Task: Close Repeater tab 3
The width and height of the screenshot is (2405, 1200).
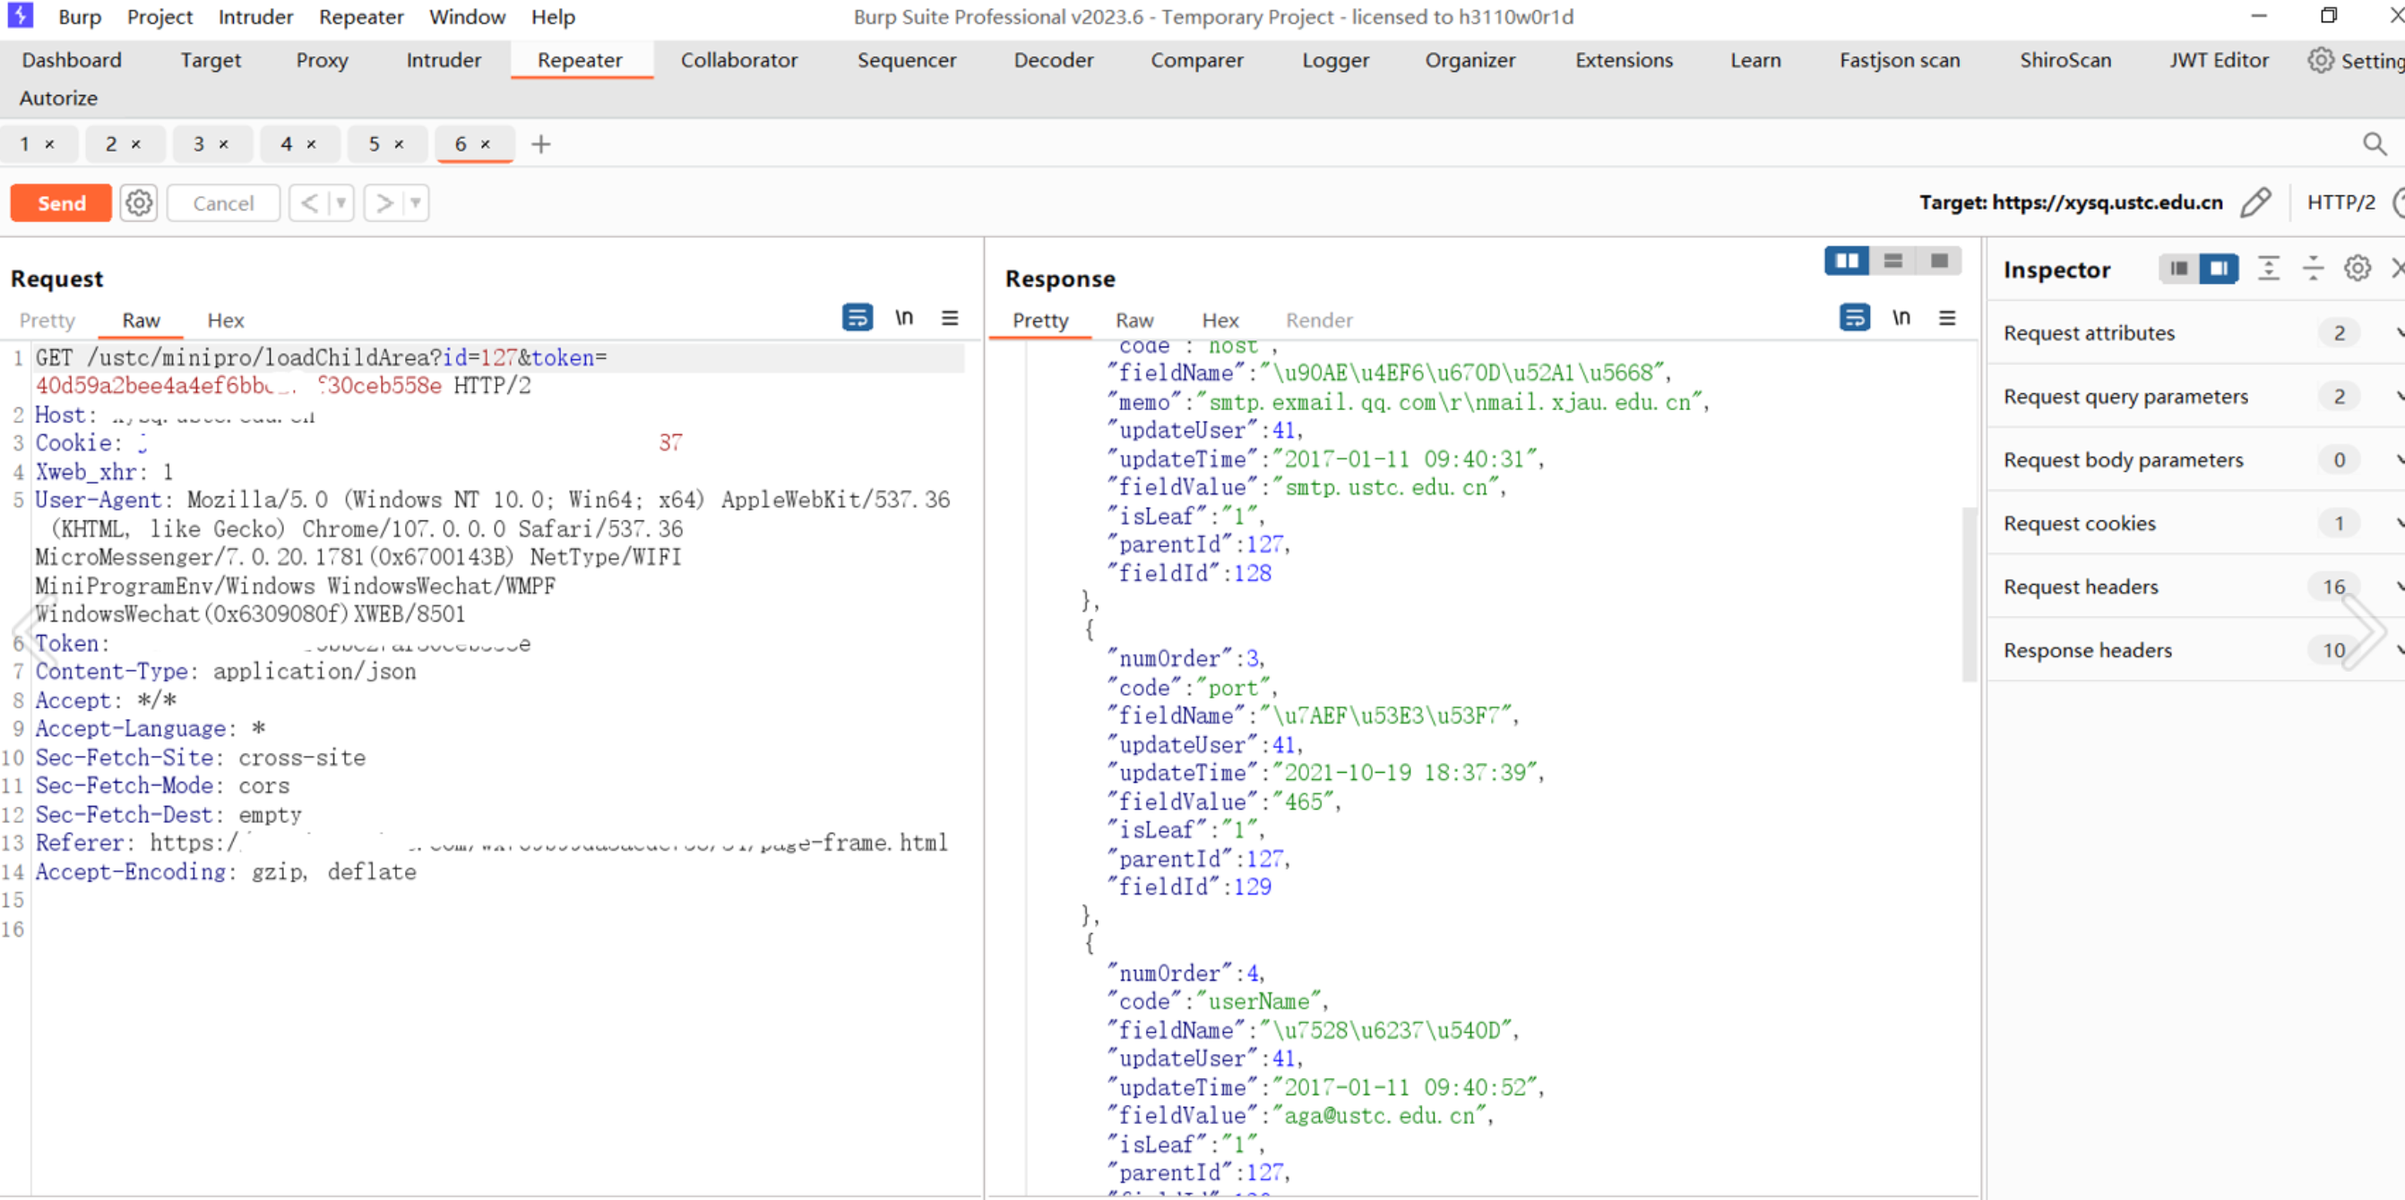Action: point(223,143)
